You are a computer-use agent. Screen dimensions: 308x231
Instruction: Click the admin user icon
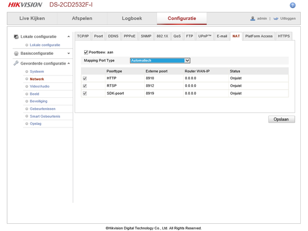[x=253, y=18]
